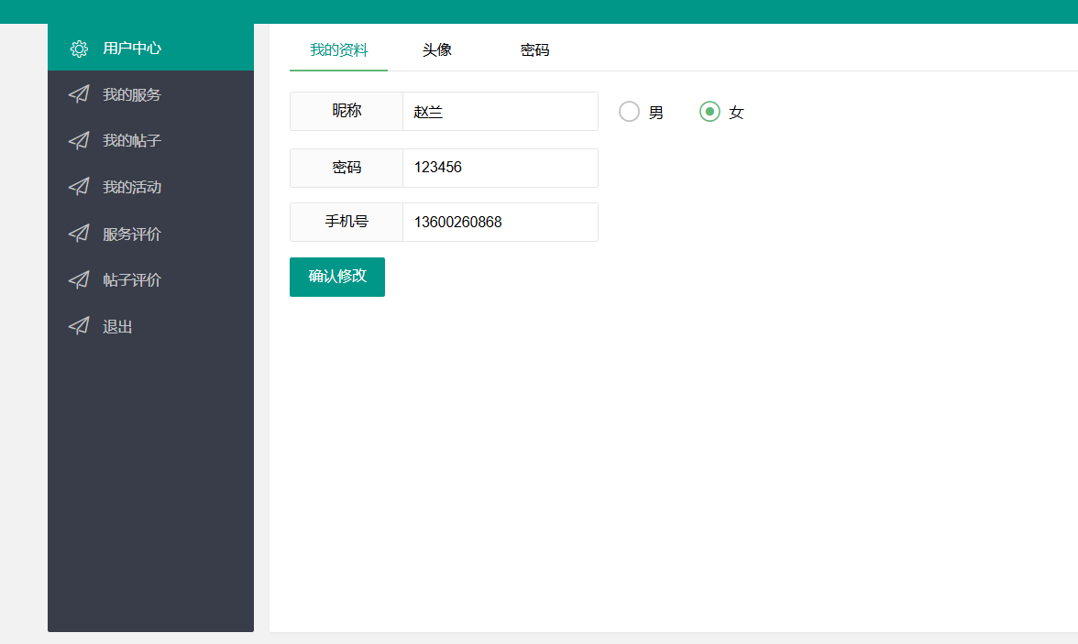Image resolution: width=1078 pixels, height=644 pixels.
Task: Select the 女 radio button
Action: (709, 112)
